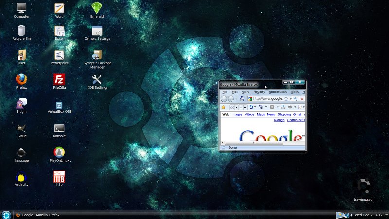Open the dropdown beside the reload arrow
The width and height of the screenshot is (389, 219).
[x=255, y=107]
